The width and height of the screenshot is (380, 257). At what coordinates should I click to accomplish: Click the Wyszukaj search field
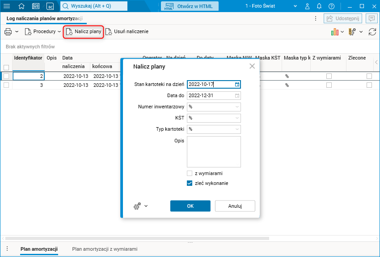click(x=94, y=6)
